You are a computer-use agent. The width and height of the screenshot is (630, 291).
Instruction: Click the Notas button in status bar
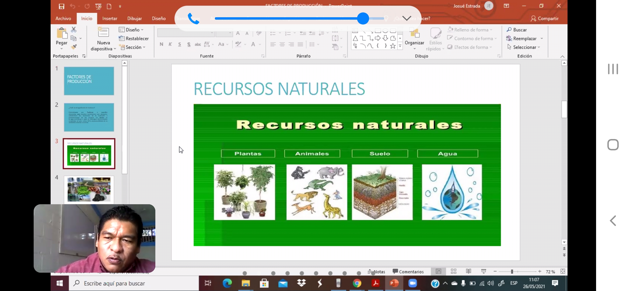click(x=376, y=272)
